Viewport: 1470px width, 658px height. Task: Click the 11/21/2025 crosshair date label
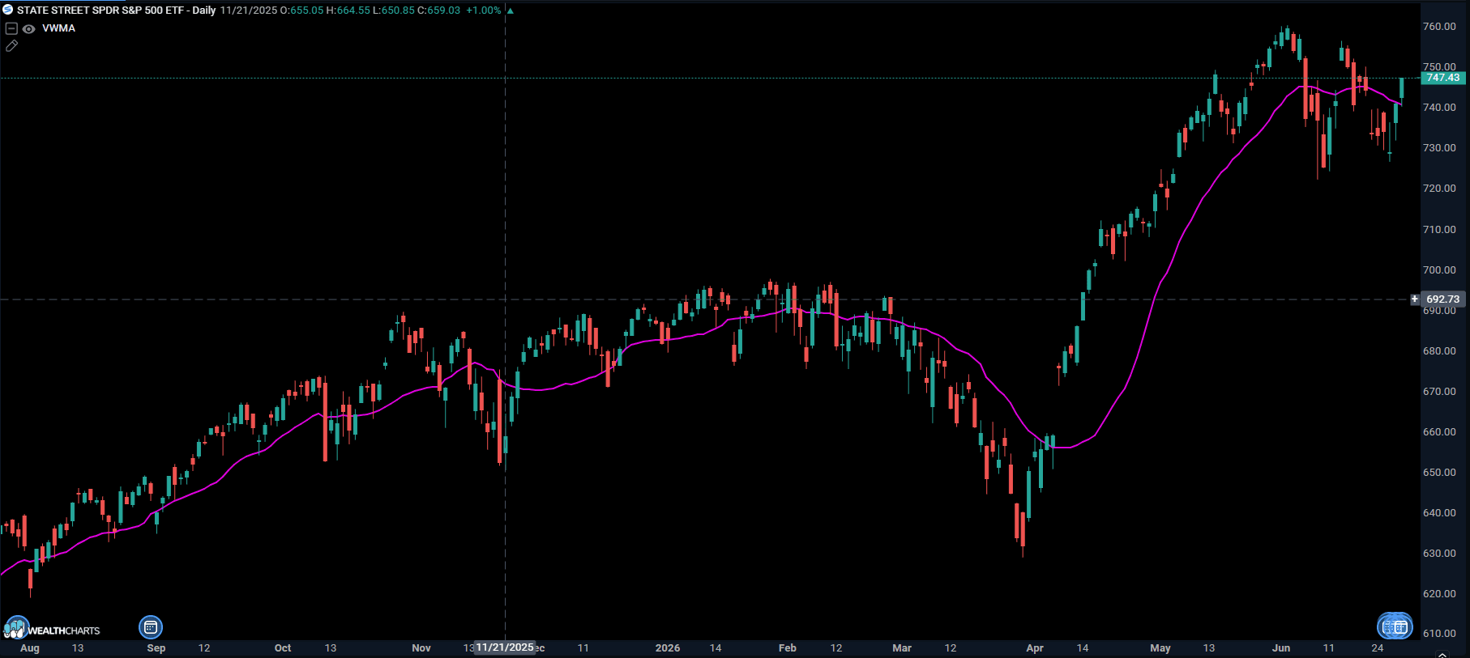coord(505,647)
